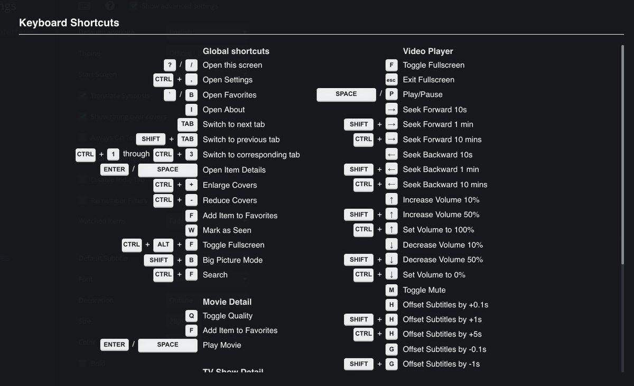The width and height of the screenshot is (634, 386).
Task: Uncheck Show rating over covers
Action: coord(82,116)
